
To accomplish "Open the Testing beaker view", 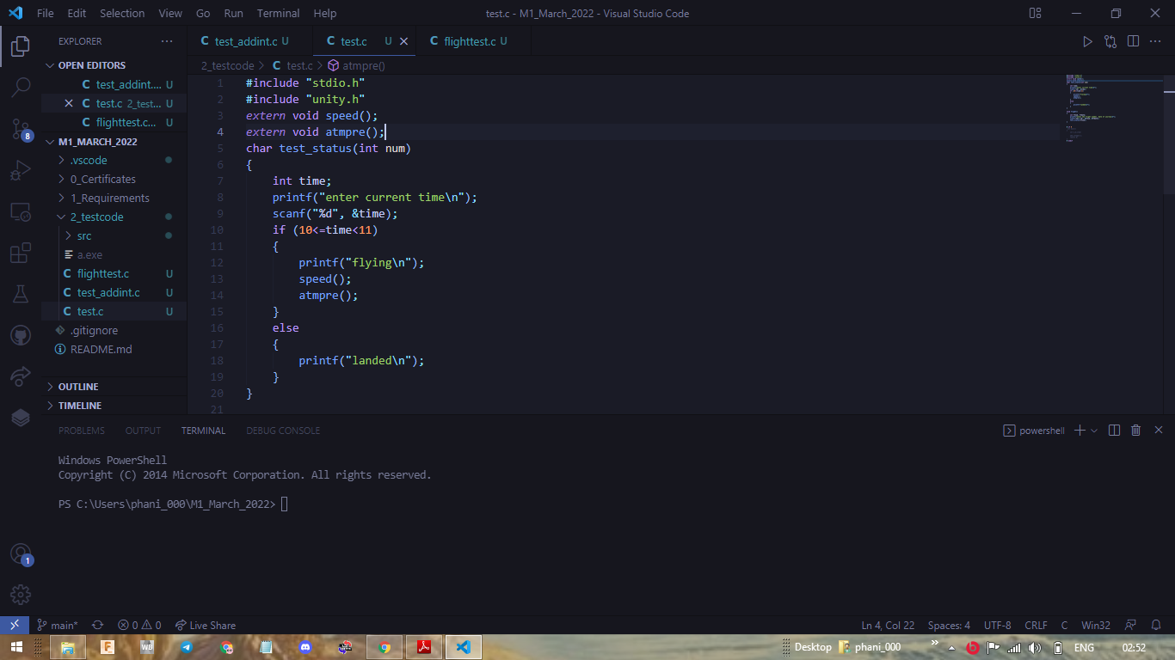I will coord(19,294).
